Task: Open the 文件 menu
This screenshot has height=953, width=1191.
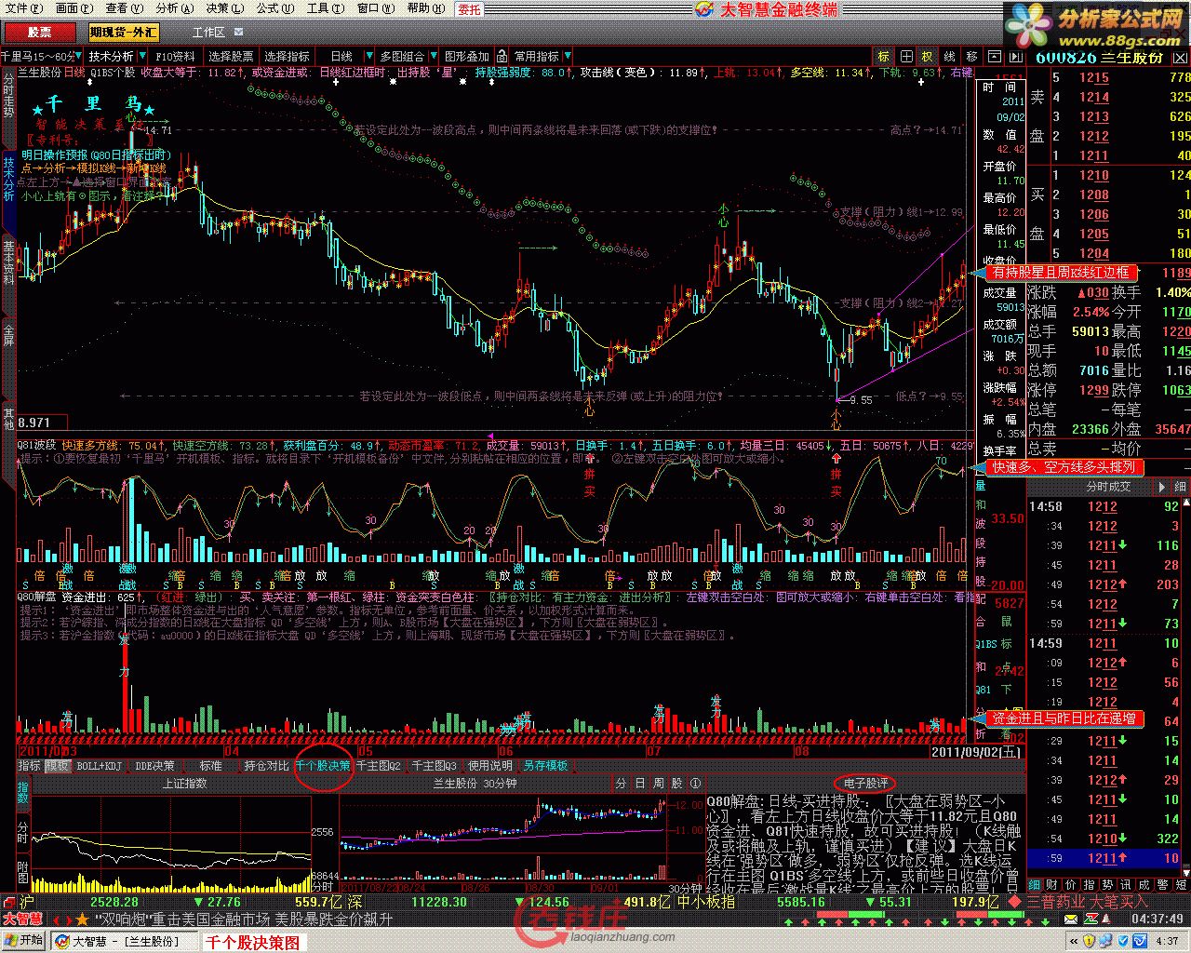Action: click(x=22, y=8)
